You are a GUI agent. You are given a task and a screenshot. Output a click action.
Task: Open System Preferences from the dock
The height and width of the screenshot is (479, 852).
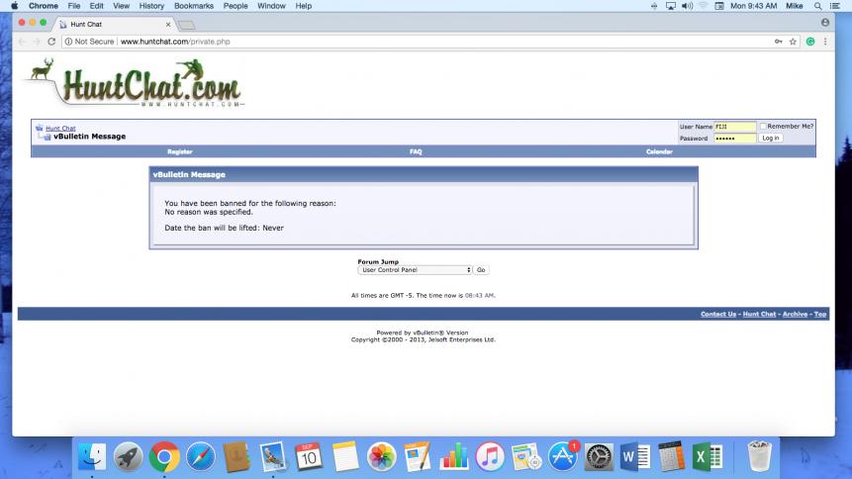(x=599, y=456)
